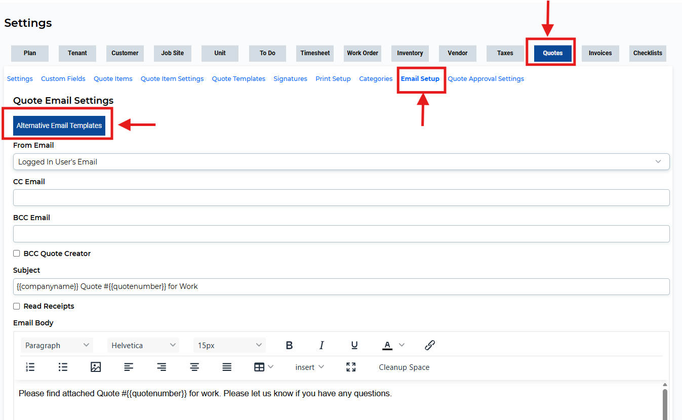The width and height of the screenshot is (682, 420).
Task: Toggle italic formatting in email editor
Action: click(x=322, y=346)
